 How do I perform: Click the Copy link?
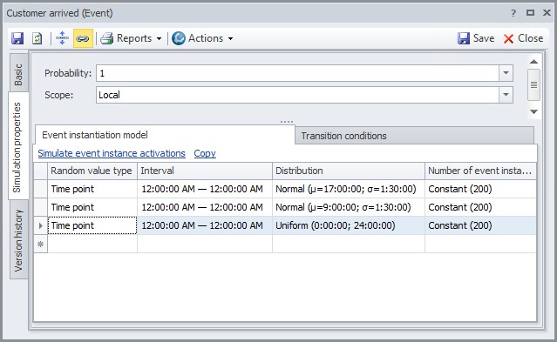tap(205, 153)
